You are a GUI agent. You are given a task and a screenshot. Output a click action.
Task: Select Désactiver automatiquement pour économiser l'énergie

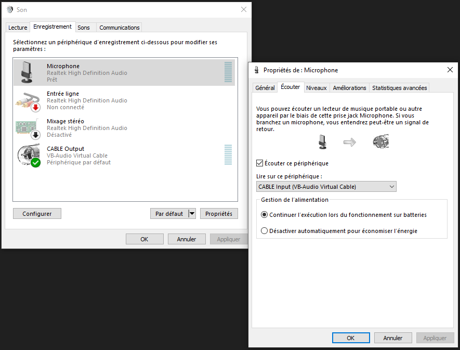point(264,231)
